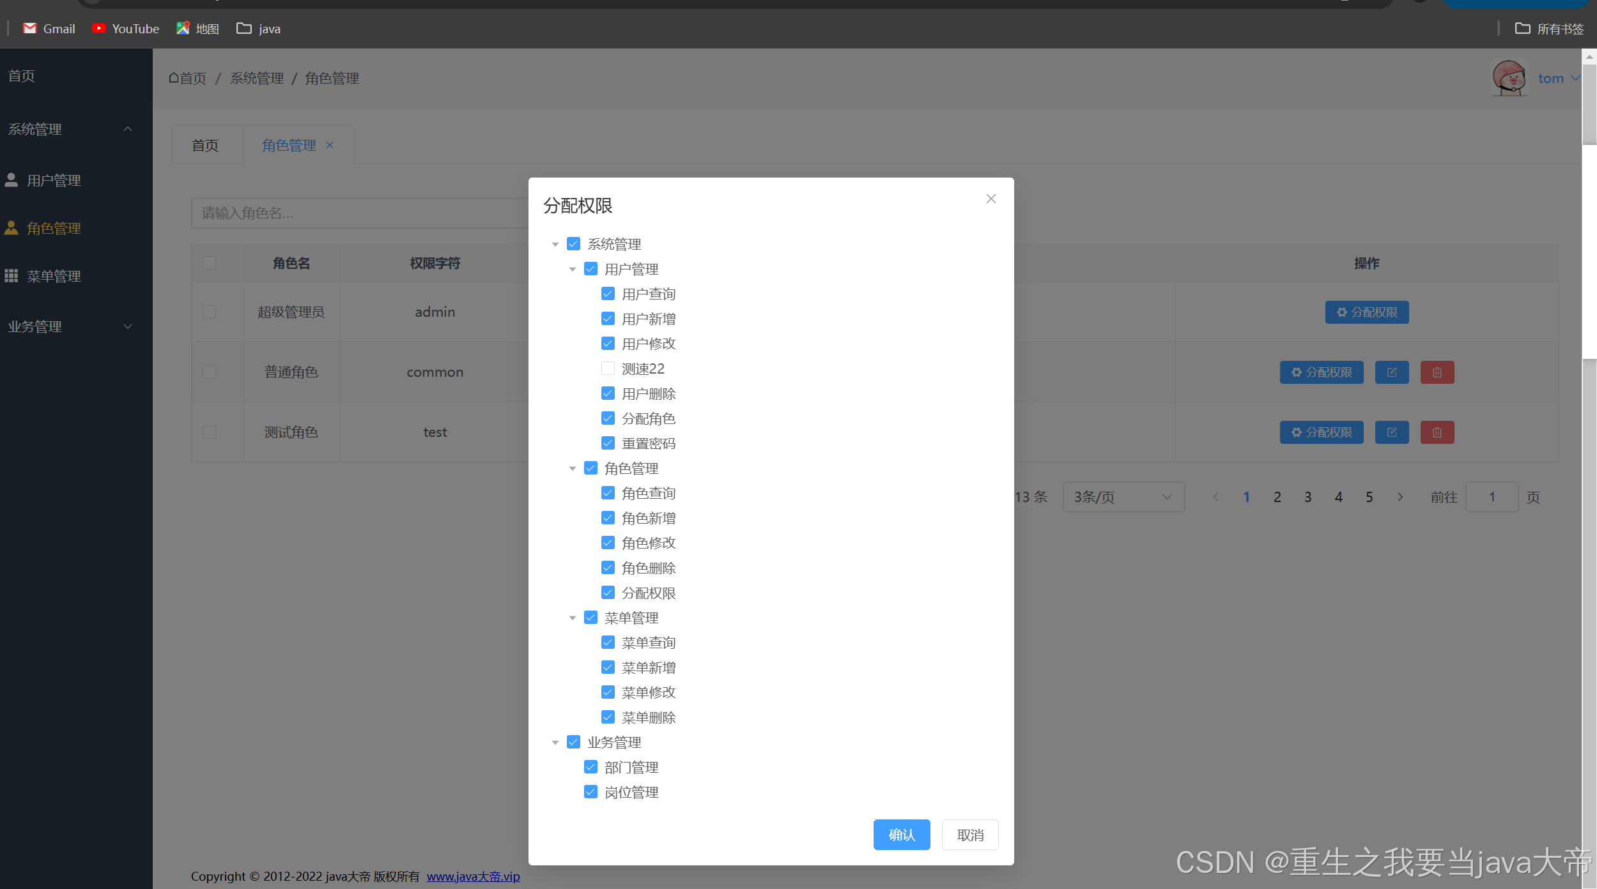The height and width of the screenshot is (889, 1597).
Task: Close the 角色管理 tab with its X
Action: pyautogui.click(x=330, y=145)
